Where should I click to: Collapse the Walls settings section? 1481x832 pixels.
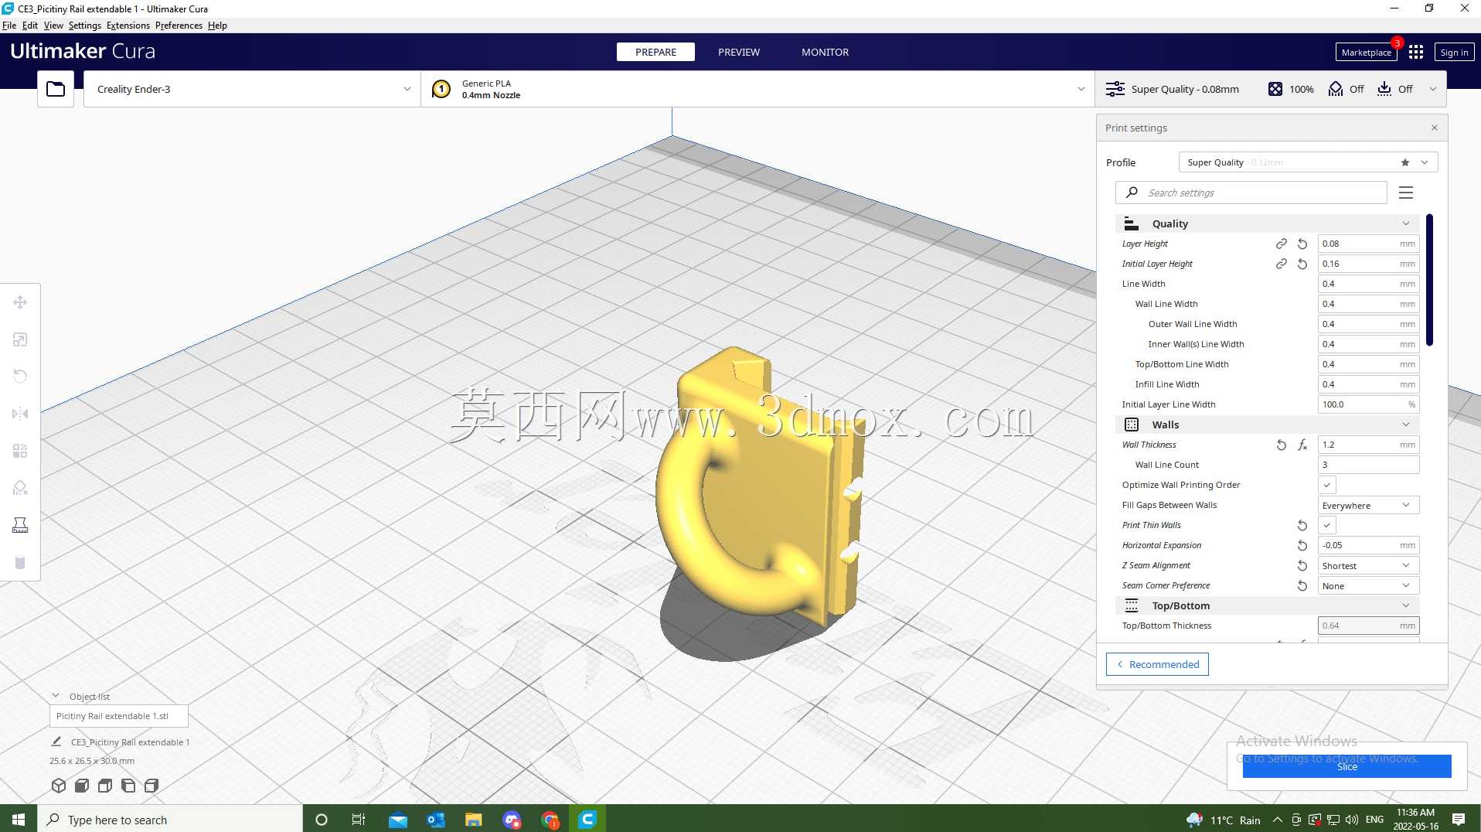[x=1267, y=425]
